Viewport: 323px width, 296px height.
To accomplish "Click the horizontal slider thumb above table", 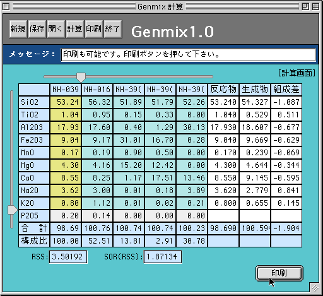I will 81,77.
